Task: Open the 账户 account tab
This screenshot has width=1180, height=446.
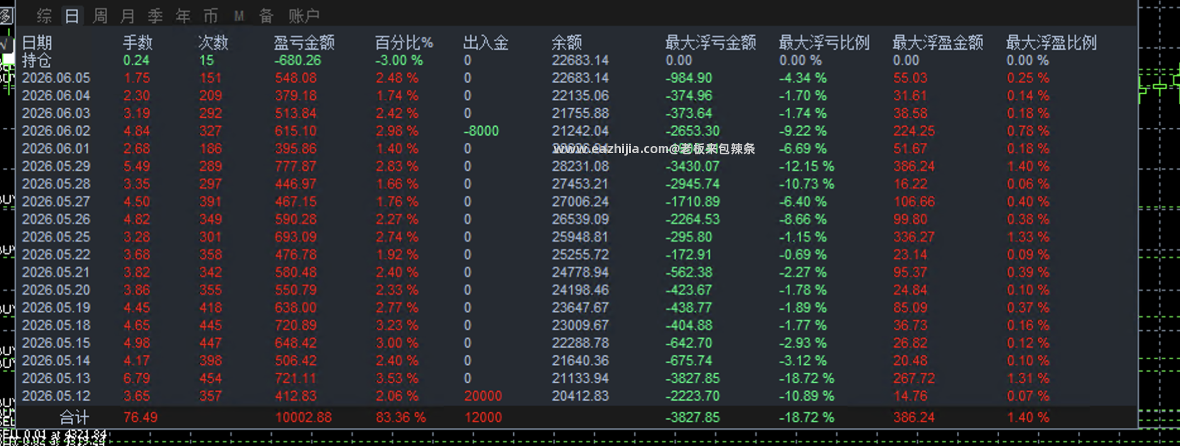Action: coord(304,16)
